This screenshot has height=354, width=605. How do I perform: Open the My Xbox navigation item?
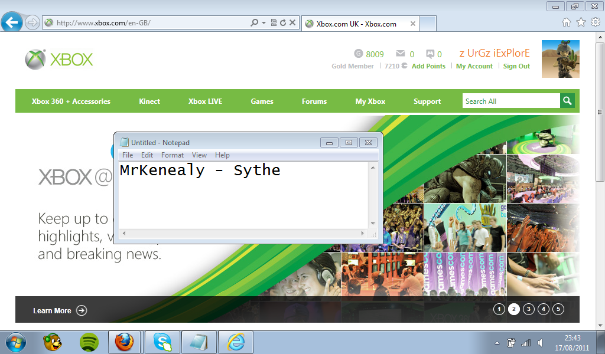370,101
